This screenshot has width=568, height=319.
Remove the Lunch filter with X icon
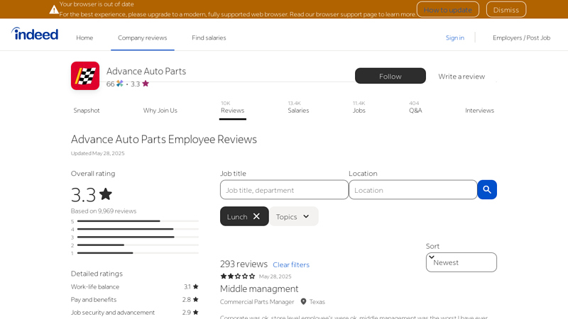pos(256,216)
